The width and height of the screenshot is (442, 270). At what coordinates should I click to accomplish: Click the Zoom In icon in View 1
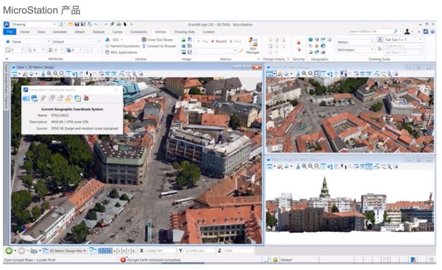[x=50, y=74]
